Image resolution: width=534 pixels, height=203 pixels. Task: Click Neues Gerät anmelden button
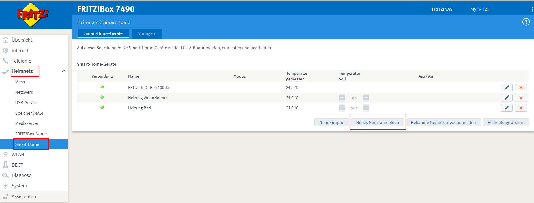point(378,122)
